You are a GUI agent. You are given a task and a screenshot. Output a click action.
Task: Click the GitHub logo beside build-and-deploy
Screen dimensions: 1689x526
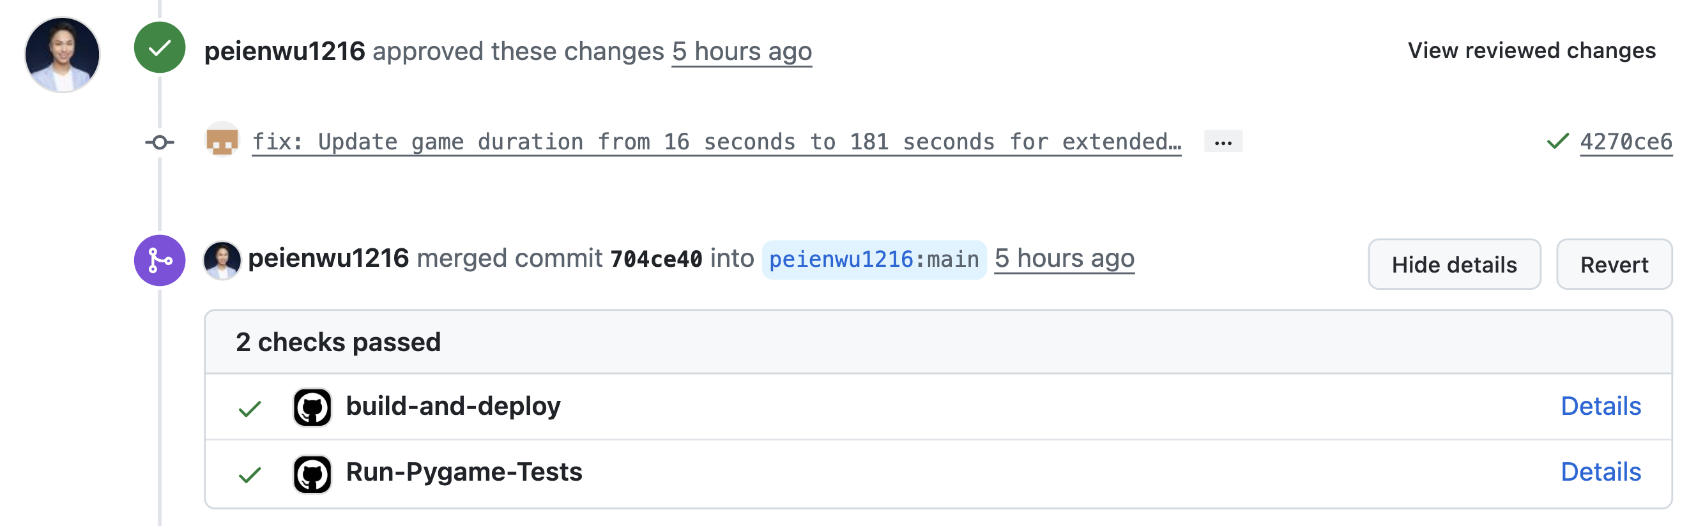click(x=312, y=407)
